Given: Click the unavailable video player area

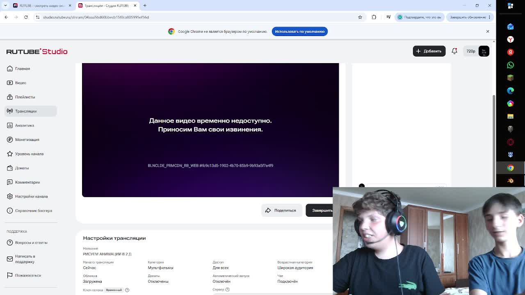Looking at the screenshot, I should tap(210, 130).
